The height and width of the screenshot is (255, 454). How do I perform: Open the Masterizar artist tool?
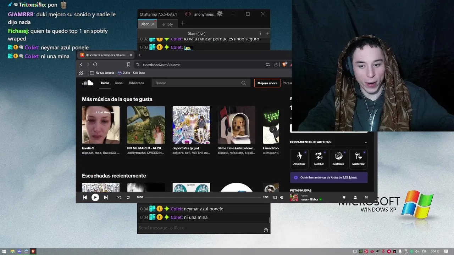point(358,159)
